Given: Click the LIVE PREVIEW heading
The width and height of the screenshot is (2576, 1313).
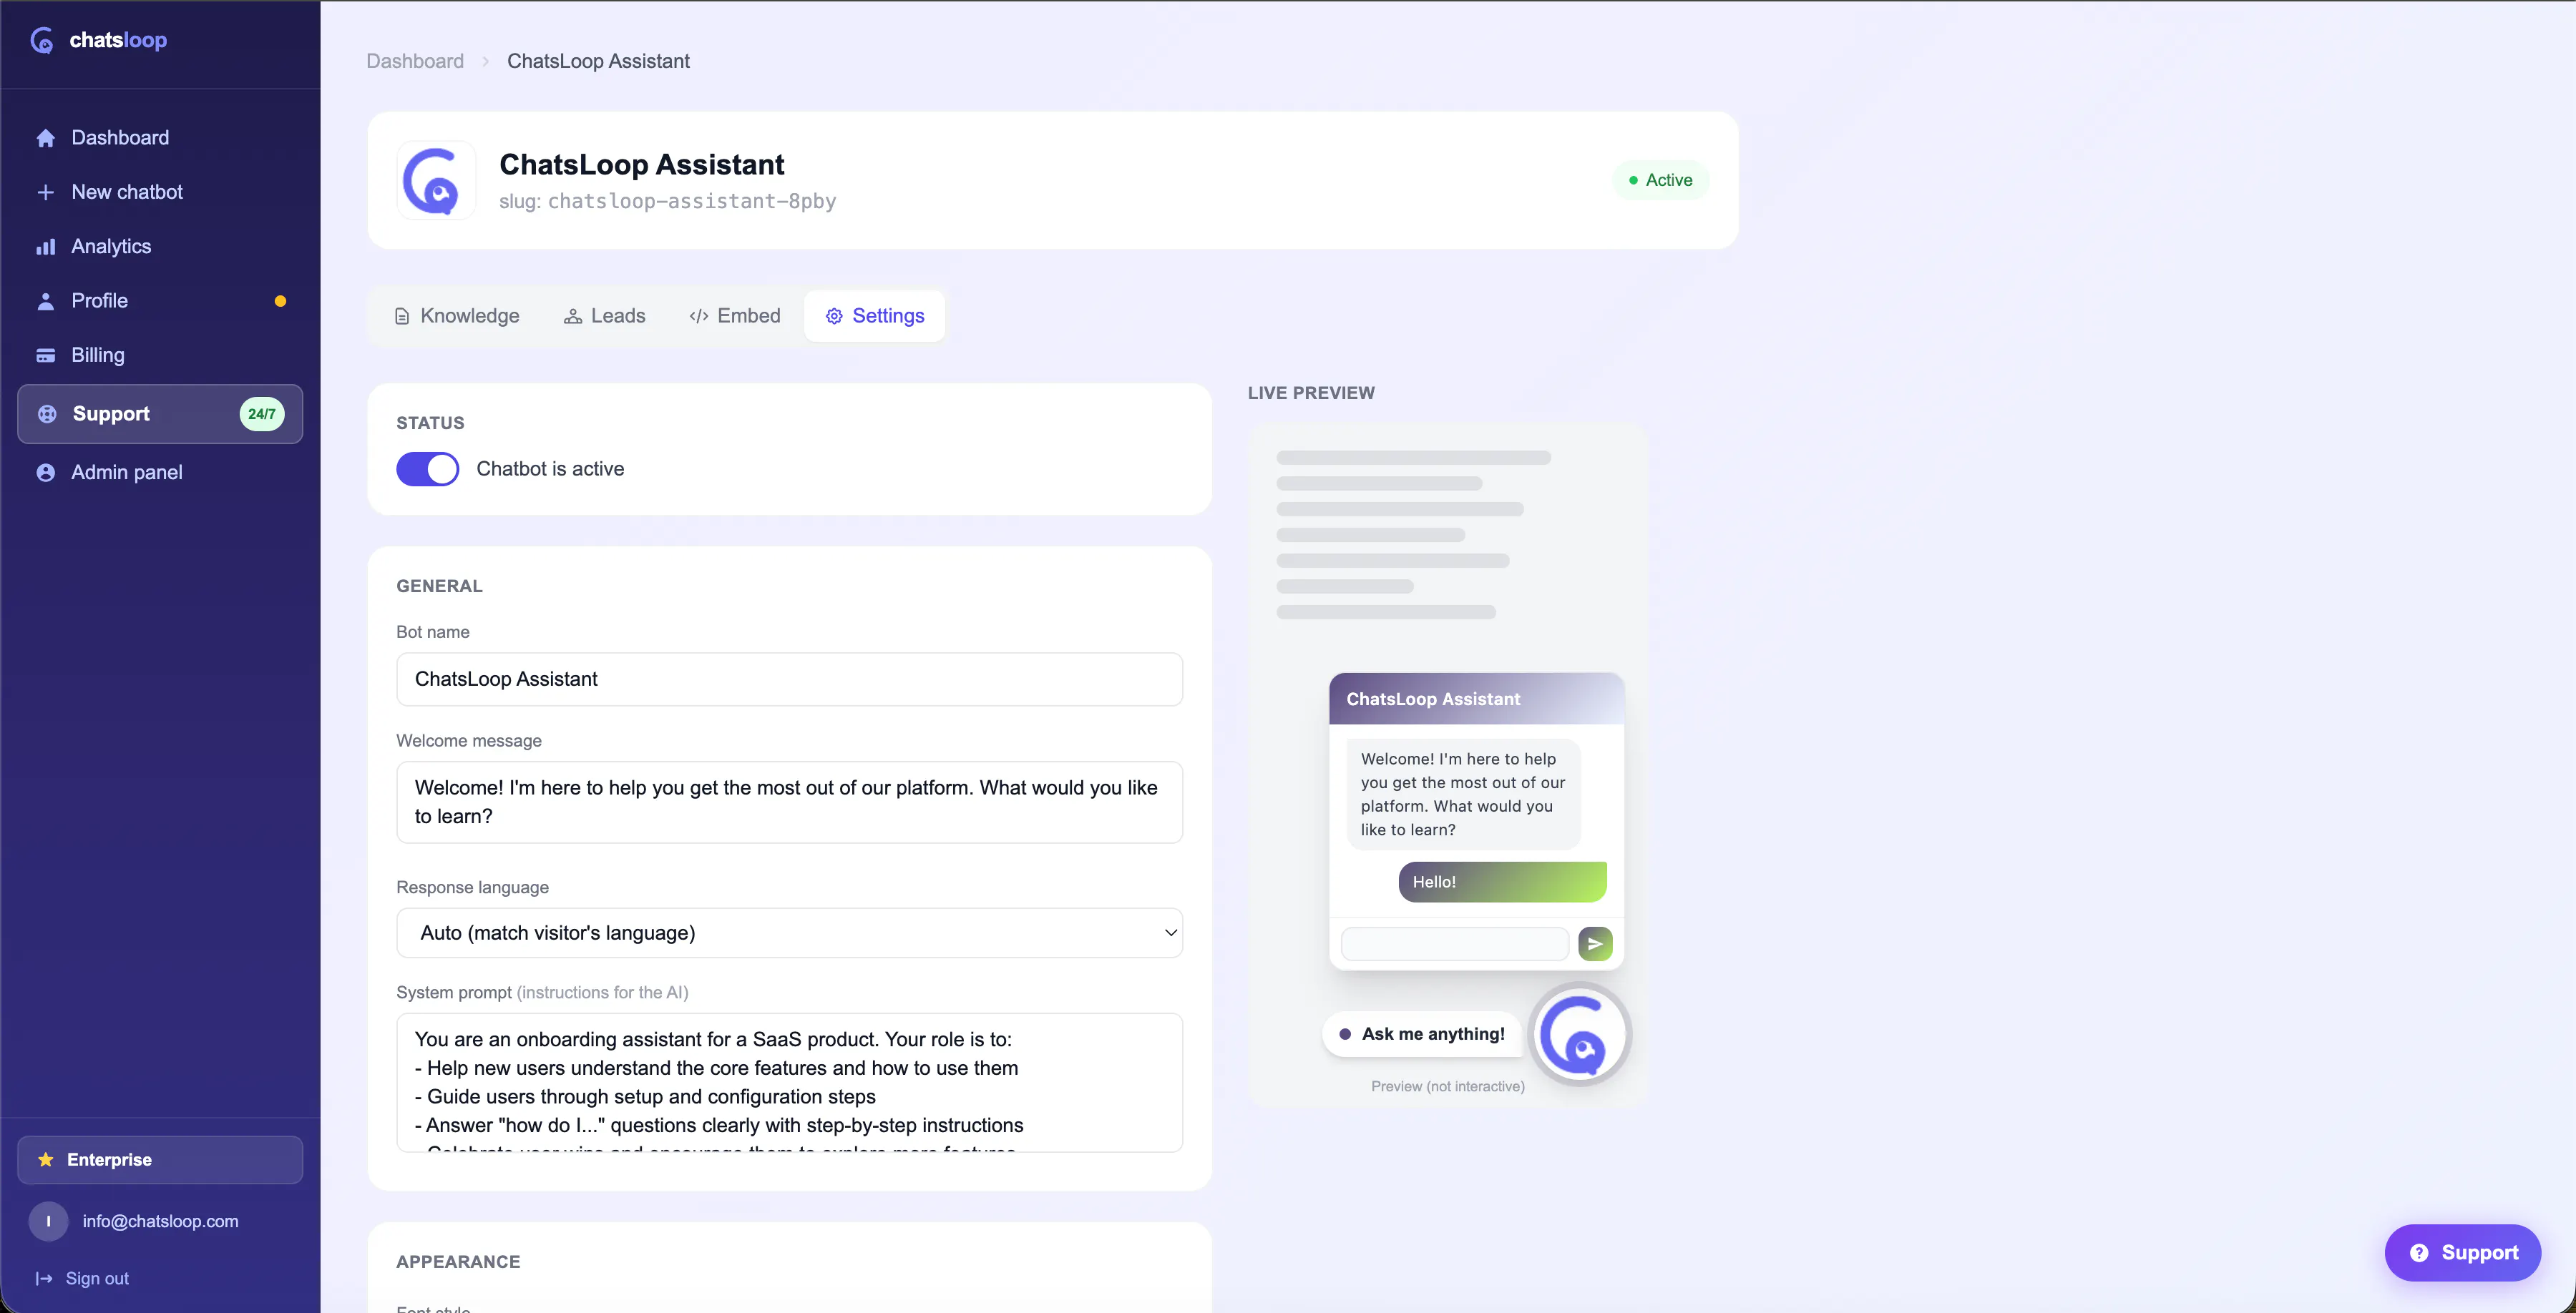Looking at the screenshot, I should click(x=1311, y=394).
